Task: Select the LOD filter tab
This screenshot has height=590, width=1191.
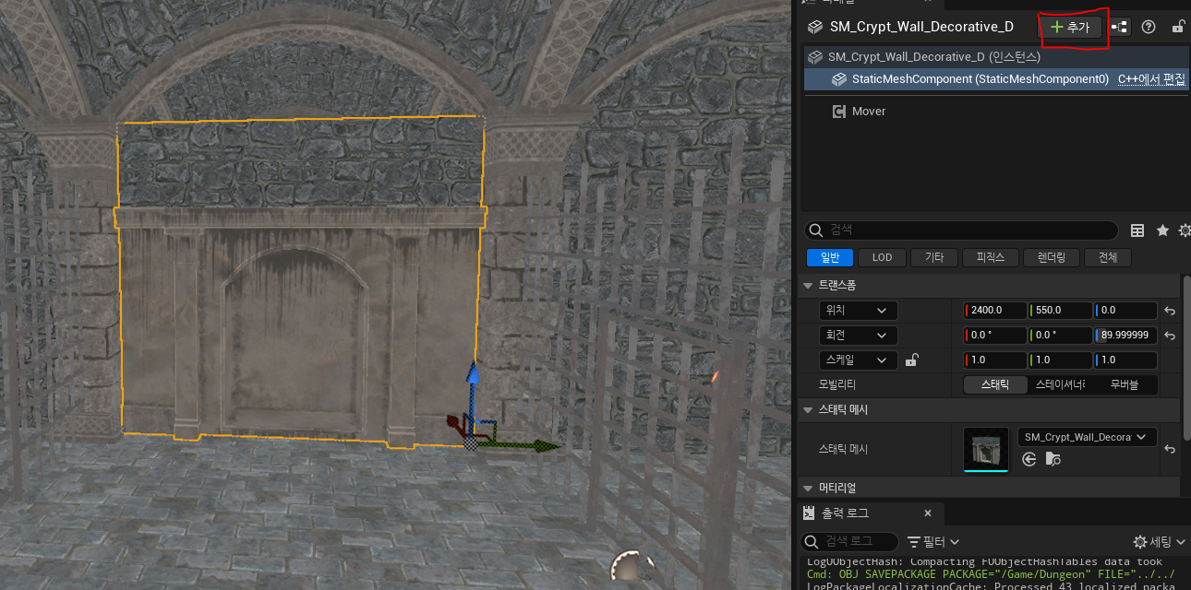Action: [882, 258]
